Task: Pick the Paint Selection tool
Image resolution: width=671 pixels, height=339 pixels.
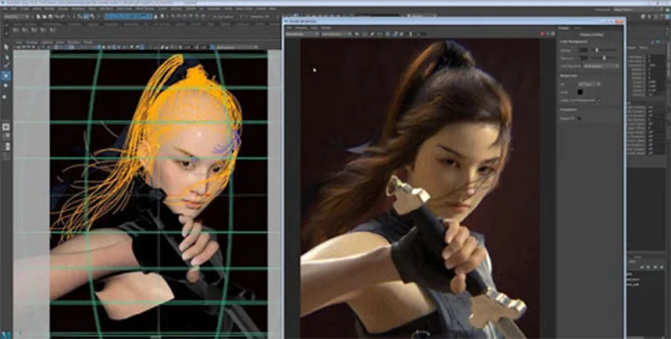Action: click(6, 66)
